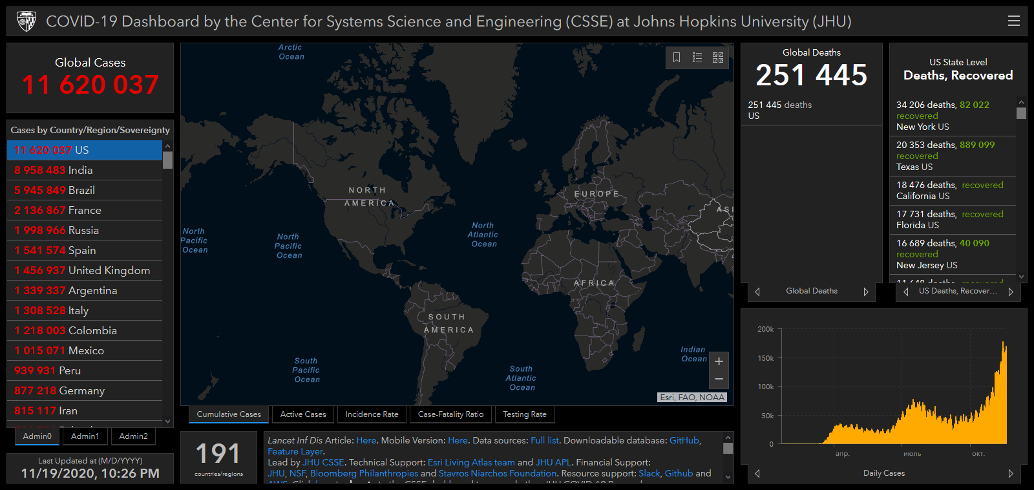This screenshot has height=490, width=1034.
Task: Open the Mobile Version 'Here' link
Action: (458, 440)
